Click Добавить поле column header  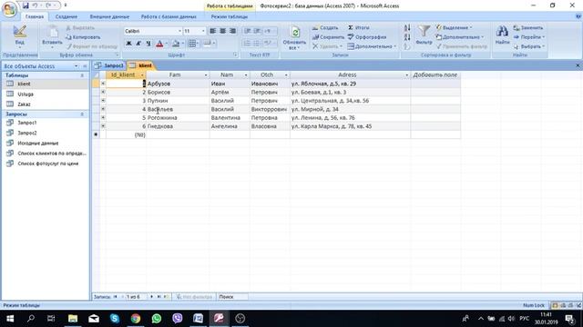435,74
